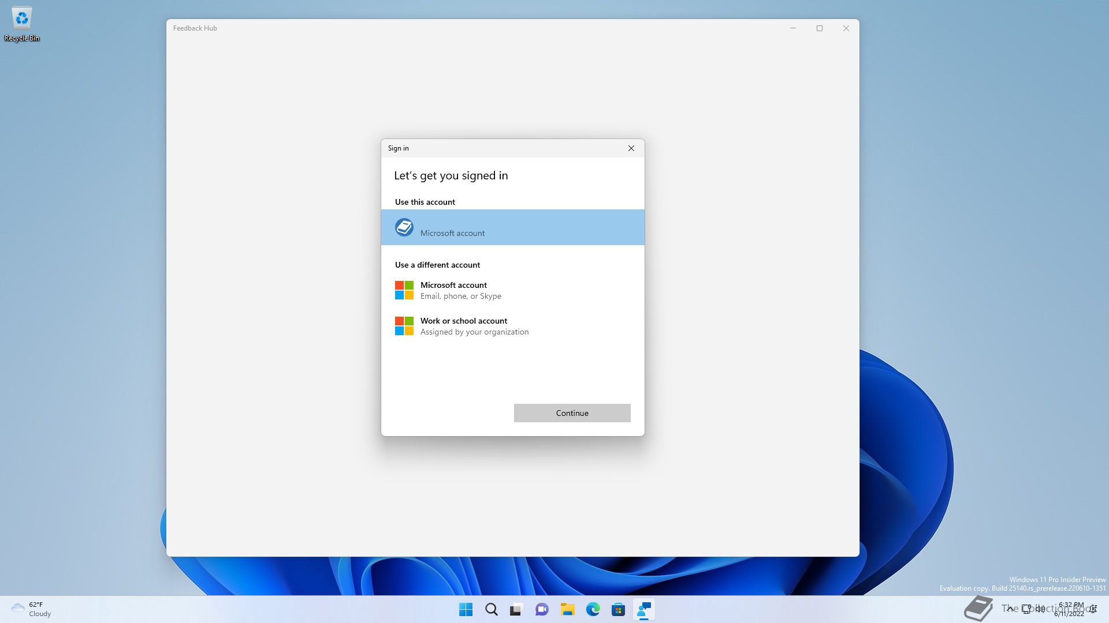Click 'Assigned by your organization' text
This screenshot has width=1109, height=623.
[474, 332]
